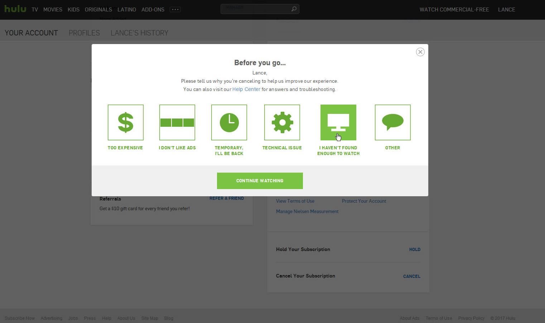Screen dimensions: 545x323
Task: Pick the Temporary, I'll Be Back clock icon
Action: point(229,122)
